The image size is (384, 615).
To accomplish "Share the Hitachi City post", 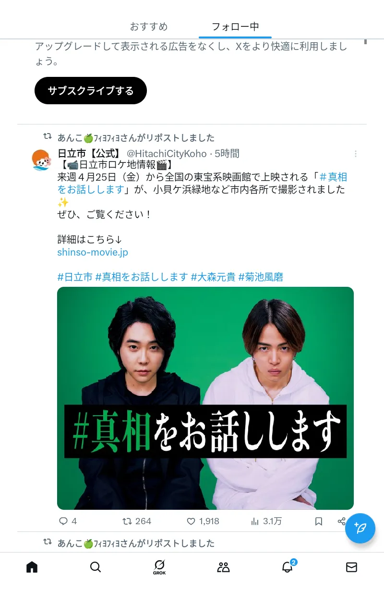I will (341, 521).
